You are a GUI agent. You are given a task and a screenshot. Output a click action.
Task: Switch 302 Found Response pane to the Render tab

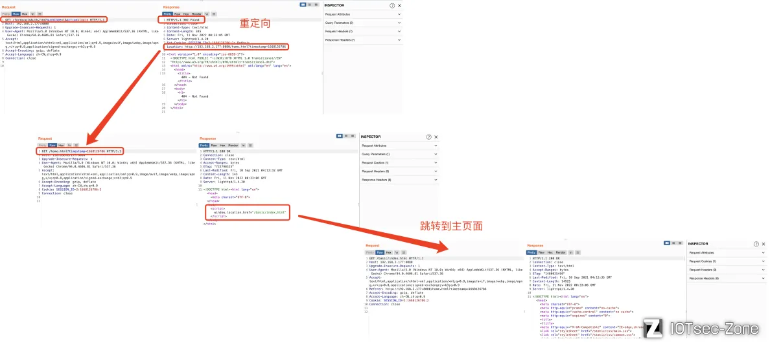196,14
